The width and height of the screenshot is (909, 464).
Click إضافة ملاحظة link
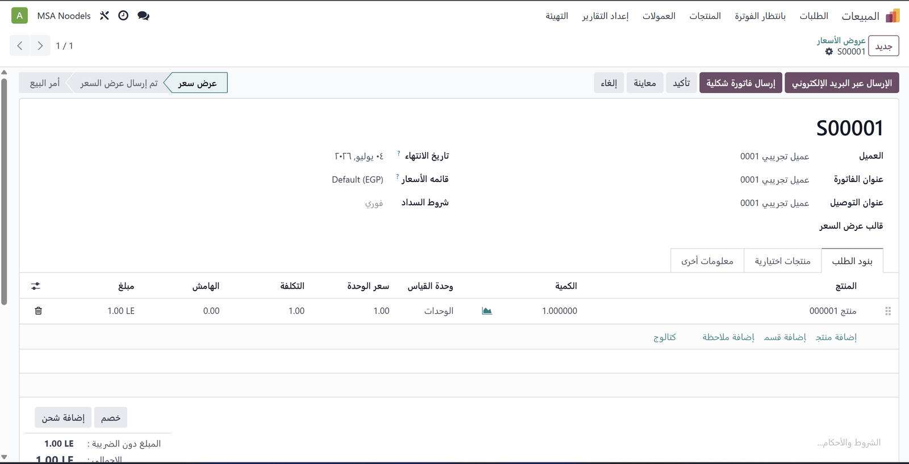pos(728,337)
